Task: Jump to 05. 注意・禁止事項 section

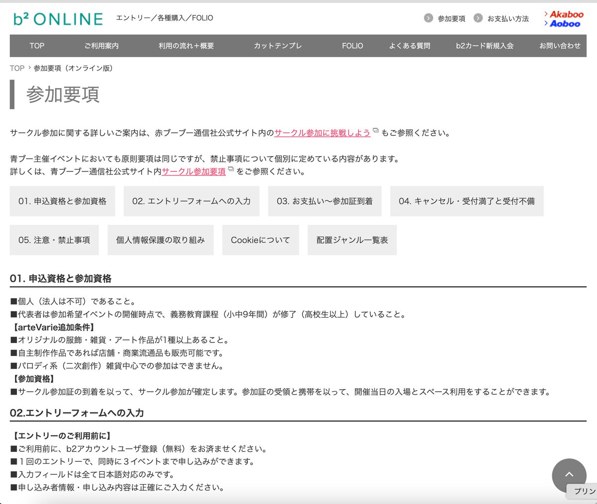Action: coord(54,240)
